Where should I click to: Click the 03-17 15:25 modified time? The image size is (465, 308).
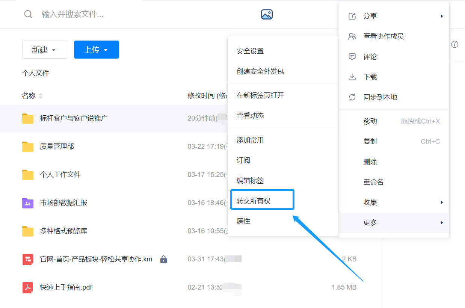tap(207, 175)
